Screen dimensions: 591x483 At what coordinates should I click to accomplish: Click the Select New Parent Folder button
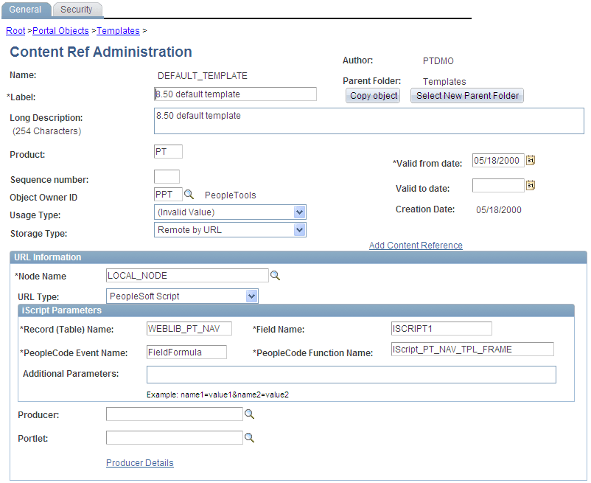point(466,96)
